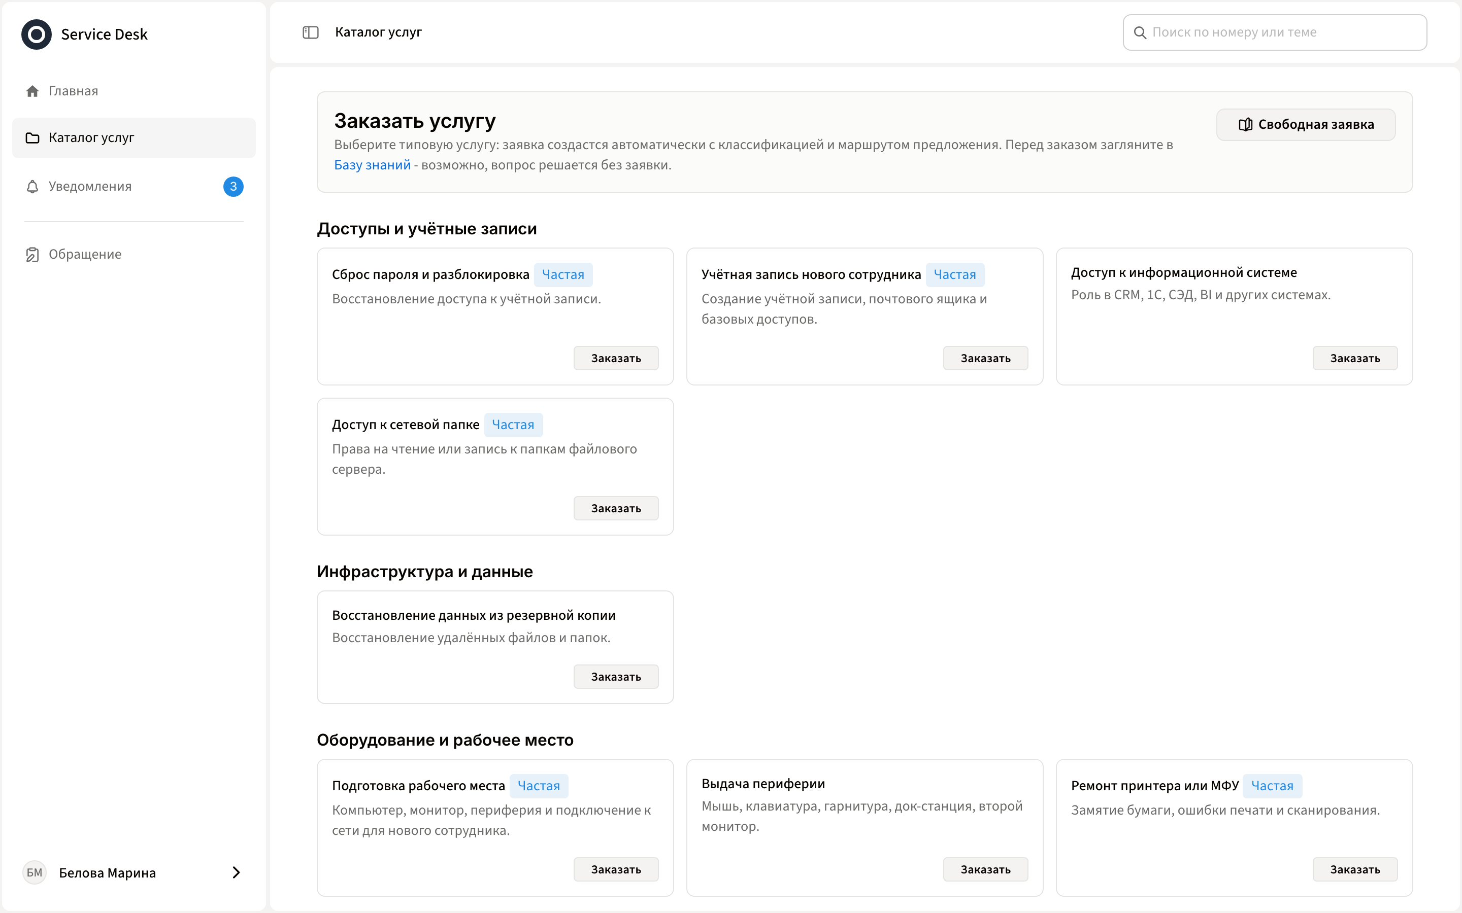Order Доступ к сетевой папке
The height and width of the screenshot is (913, 1462).
pos(616,508)
